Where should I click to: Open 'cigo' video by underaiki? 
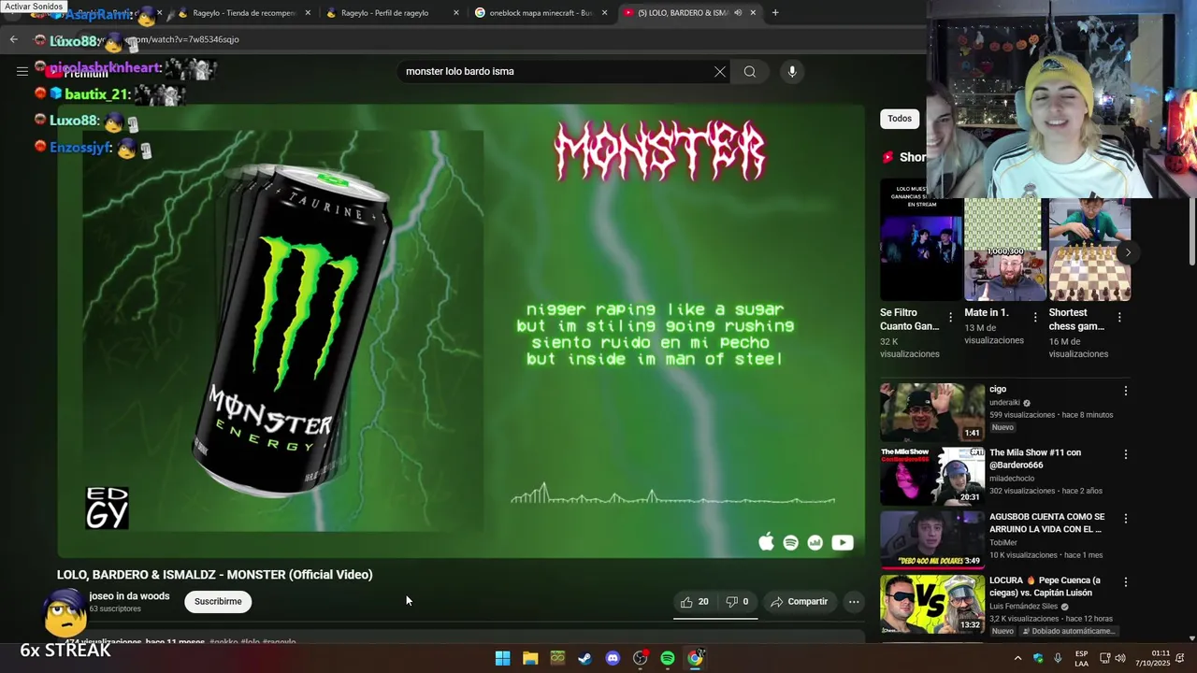click(x=998, y=390)
